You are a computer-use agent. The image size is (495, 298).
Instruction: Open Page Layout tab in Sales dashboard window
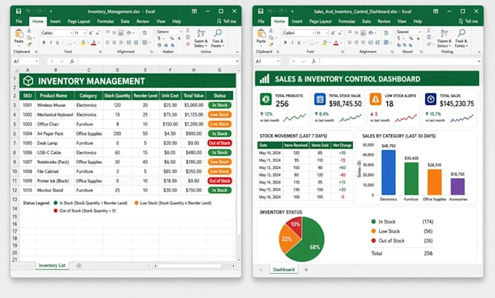tap(320, 21)
